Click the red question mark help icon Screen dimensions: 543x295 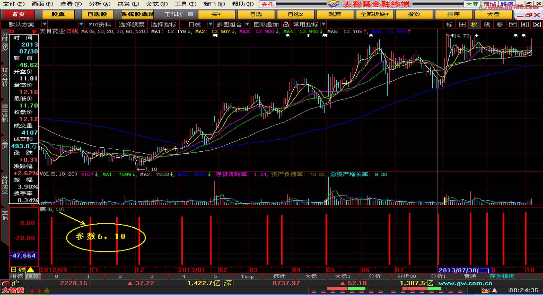click(34, 32)
